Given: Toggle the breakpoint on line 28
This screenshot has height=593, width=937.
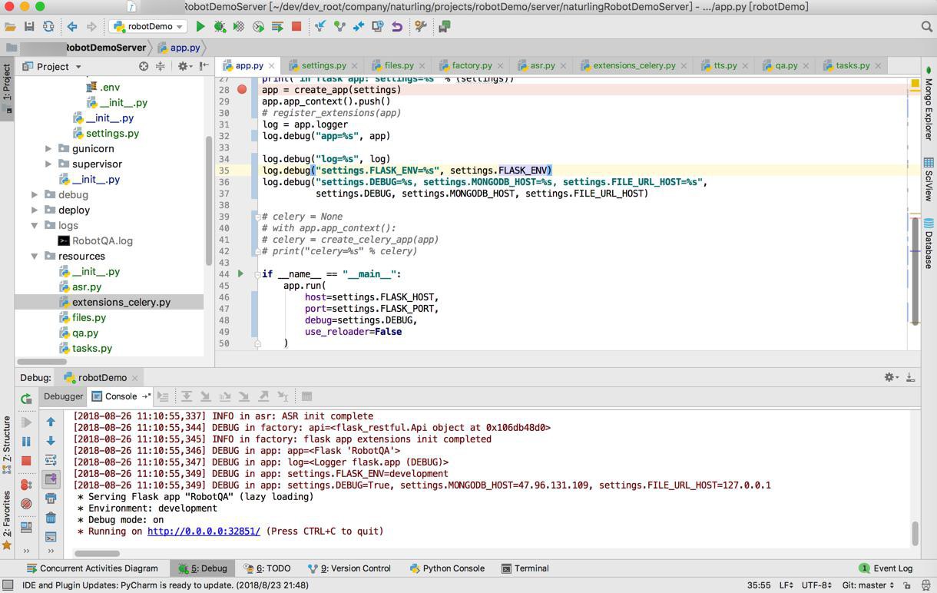Looking at the screenshot, I should [x=242, y=90].
